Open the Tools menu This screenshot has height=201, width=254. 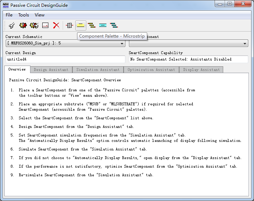coord(24,15)
